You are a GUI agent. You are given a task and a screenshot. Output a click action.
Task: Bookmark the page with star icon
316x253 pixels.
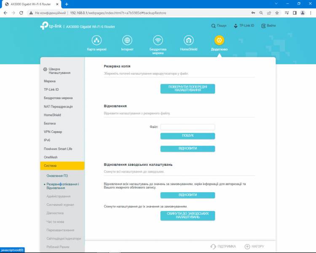tap(277, 13)
